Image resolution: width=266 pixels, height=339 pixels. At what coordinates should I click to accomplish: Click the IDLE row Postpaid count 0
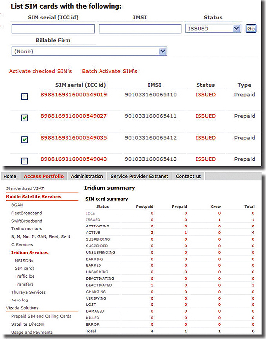(x=152, y=213)
